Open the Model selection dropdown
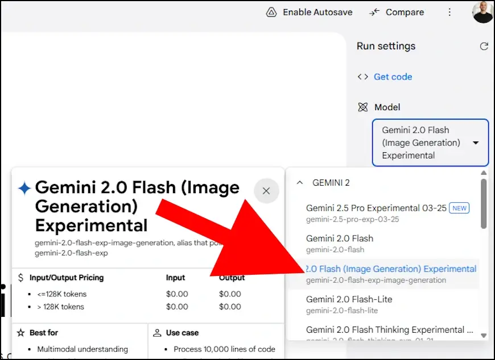495x360 pixels. tap(430, 143)
